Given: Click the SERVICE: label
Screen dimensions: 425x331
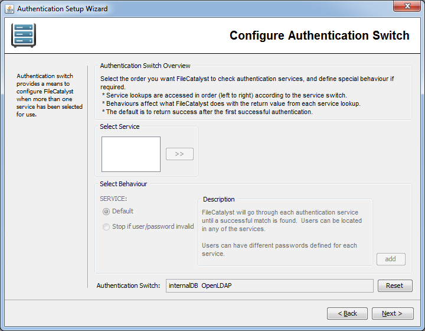Looking at the screenshot, I should point(113,199).
